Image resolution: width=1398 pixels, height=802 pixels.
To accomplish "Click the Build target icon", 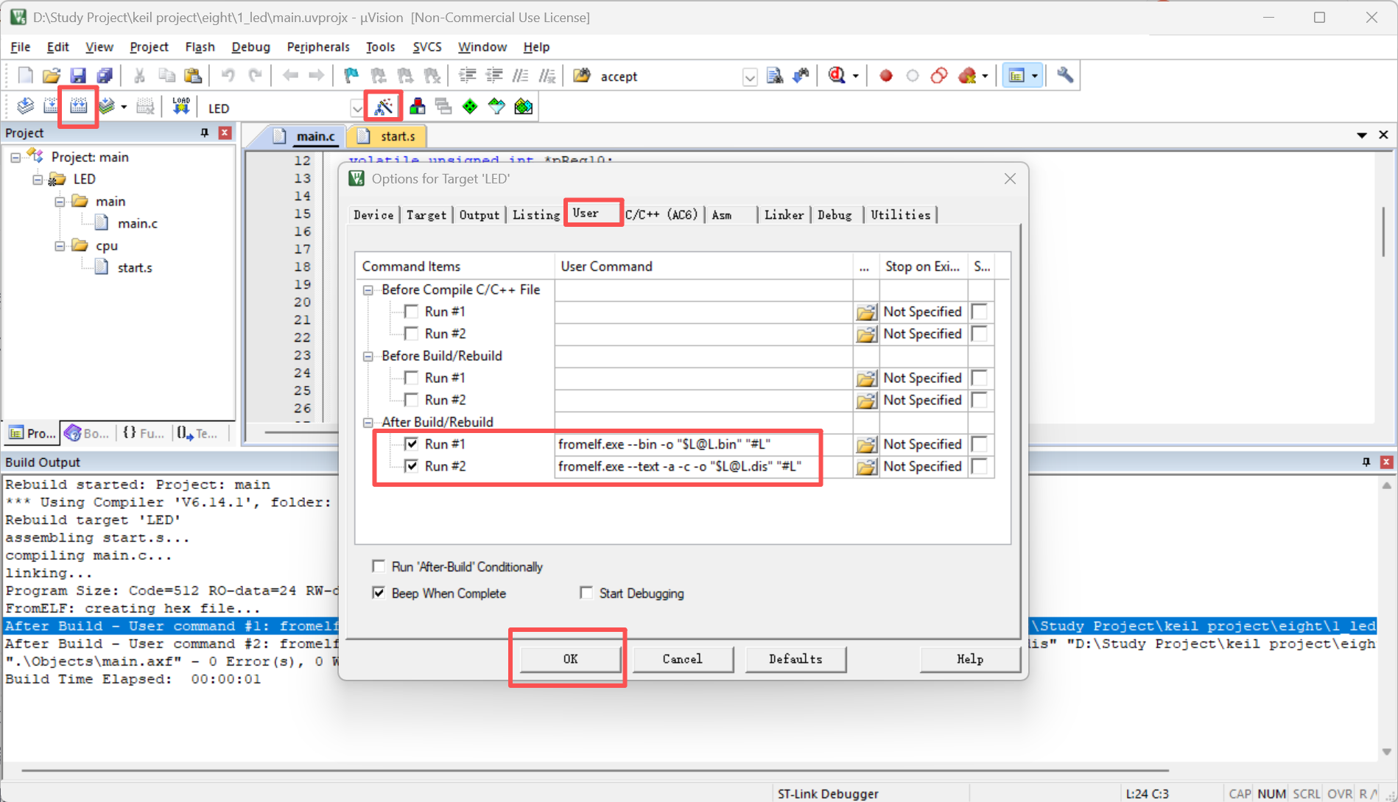I will 52,107.
